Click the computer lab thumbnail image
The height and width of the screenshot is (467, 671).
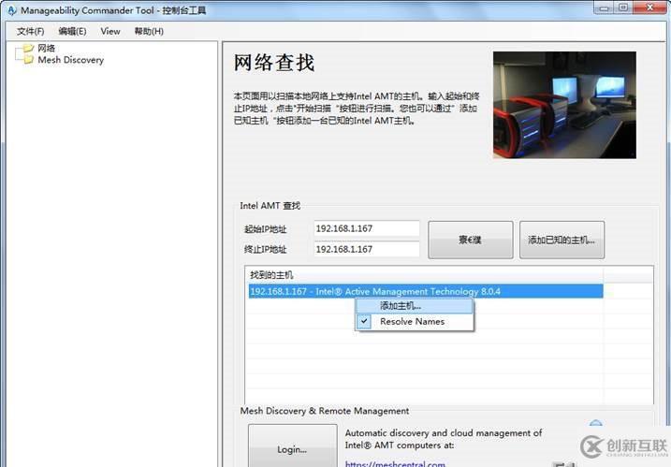pos(564,105)
